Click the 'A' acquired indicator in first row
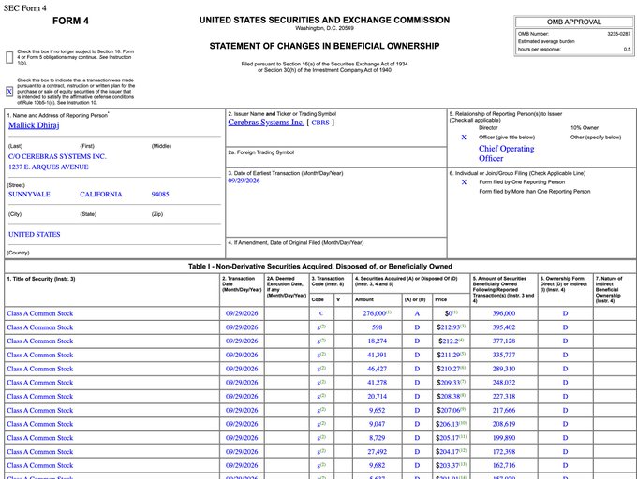The width and height of the screenshot is (637, 479). (417, 314)
